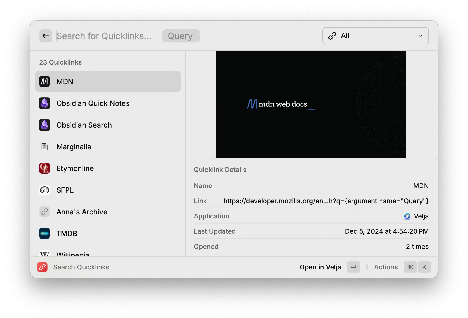Select the Wikipedia quicklink entry
Viewport: 468px width, 318px height.
[72, 254]
